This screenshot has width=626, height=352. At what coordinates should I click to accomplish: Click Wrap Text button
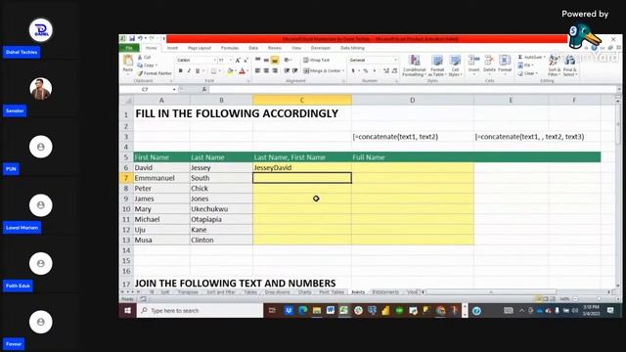(317, 61)
